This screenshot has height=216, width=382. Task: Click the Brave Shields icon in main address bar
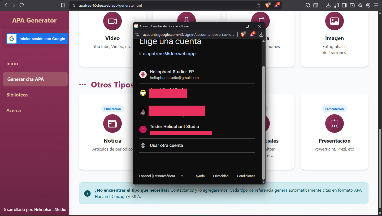[267, 5]
